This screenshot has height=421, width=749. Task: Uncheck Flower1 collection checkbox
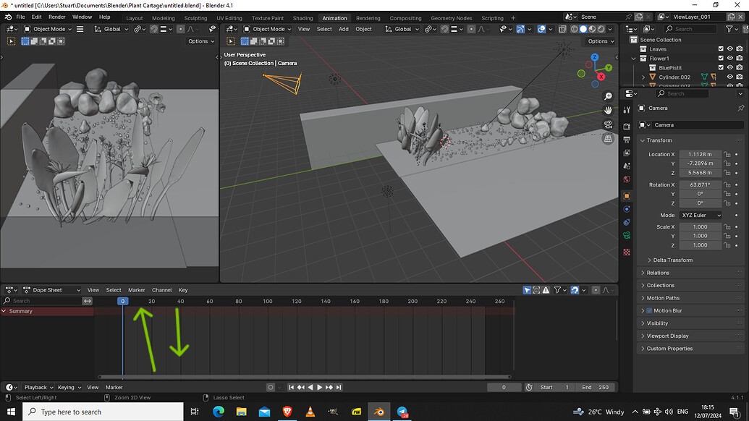click(x=721, y=59)
